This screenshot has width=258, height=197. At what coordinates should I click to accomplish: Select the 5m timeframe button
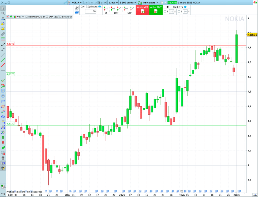tap(91, 3)
